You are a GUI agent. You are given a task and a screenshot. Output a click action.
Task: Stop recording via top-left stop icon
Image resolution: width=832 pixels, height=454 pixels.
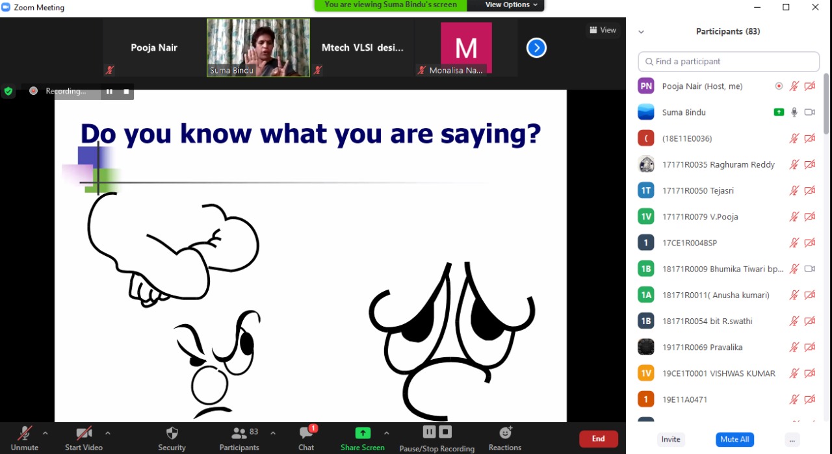point(126,92)
